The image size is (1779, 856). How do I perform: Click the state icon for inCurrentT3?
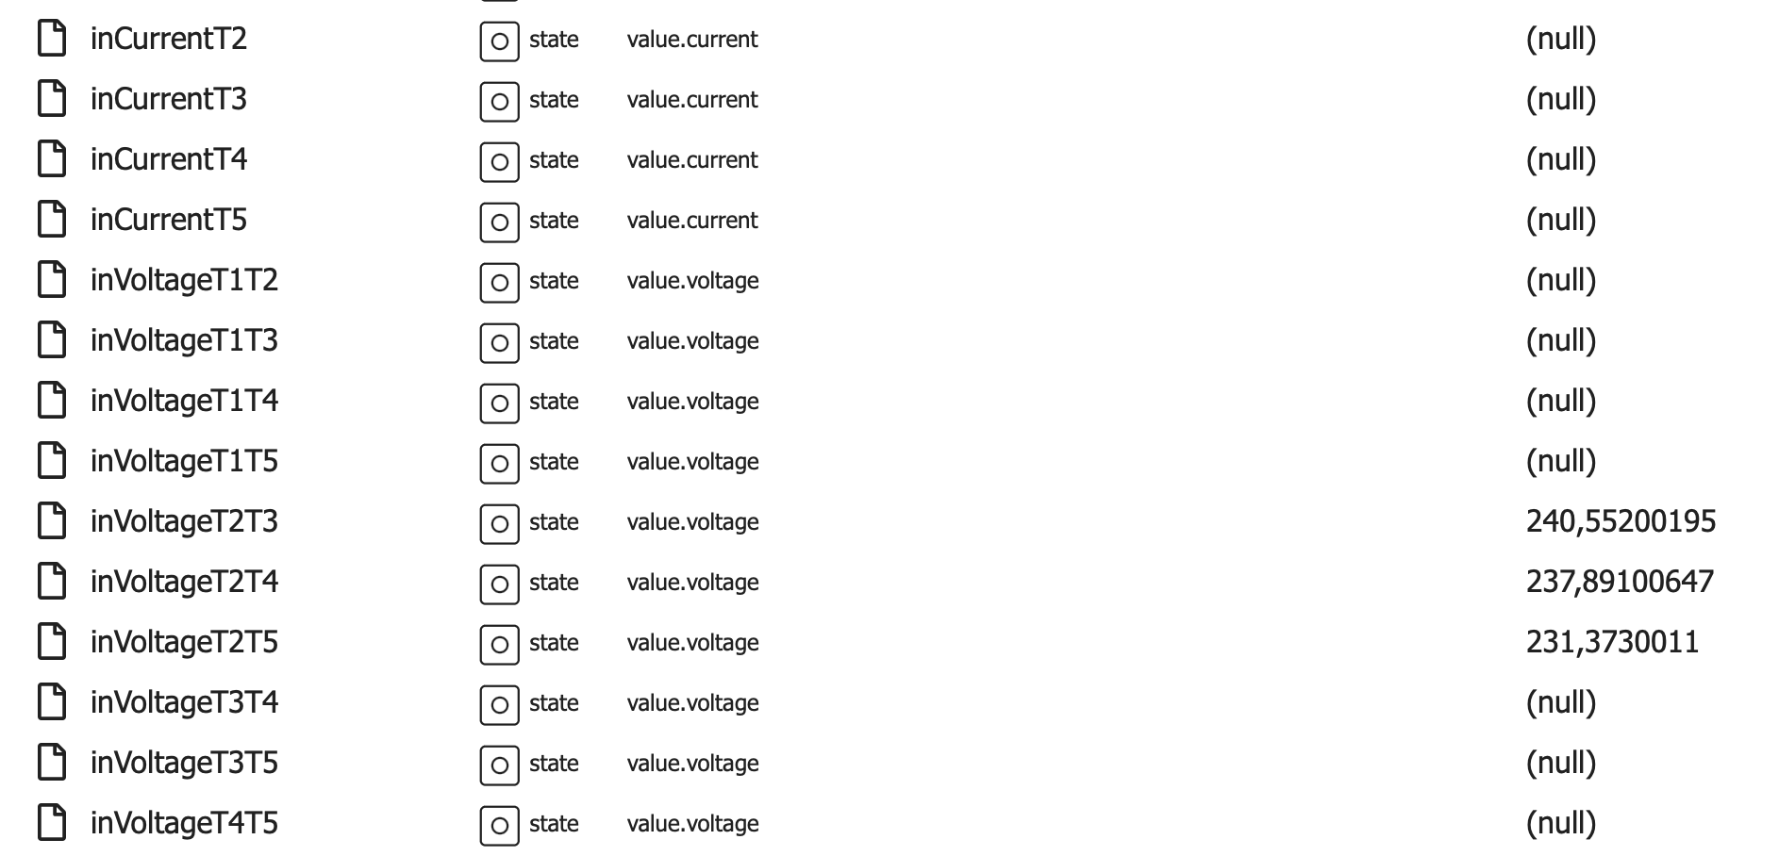[x=499, y=101]
